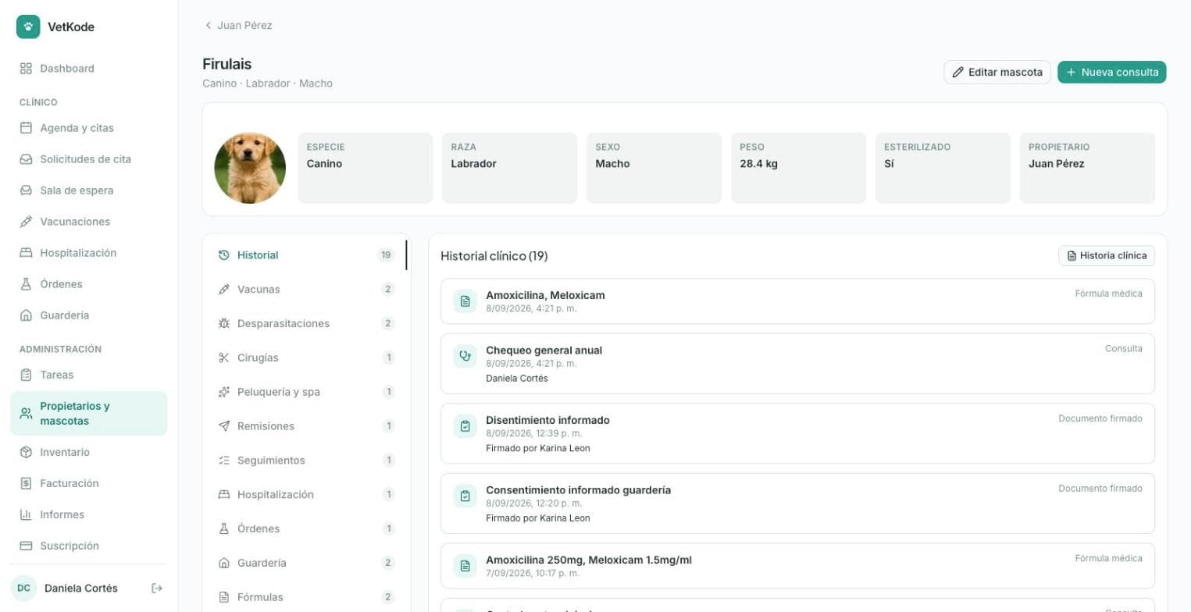Open Hospitalización in the left sidebar
This screenshot has width=1191, height=612.
tap(88, 253)
